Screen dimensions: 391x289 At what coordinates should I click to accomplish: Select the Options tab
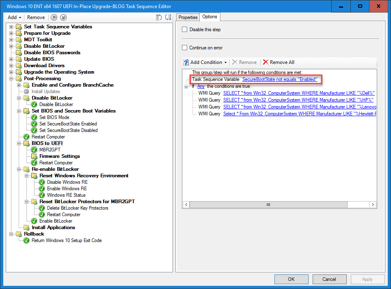click(x=210, y=17)
